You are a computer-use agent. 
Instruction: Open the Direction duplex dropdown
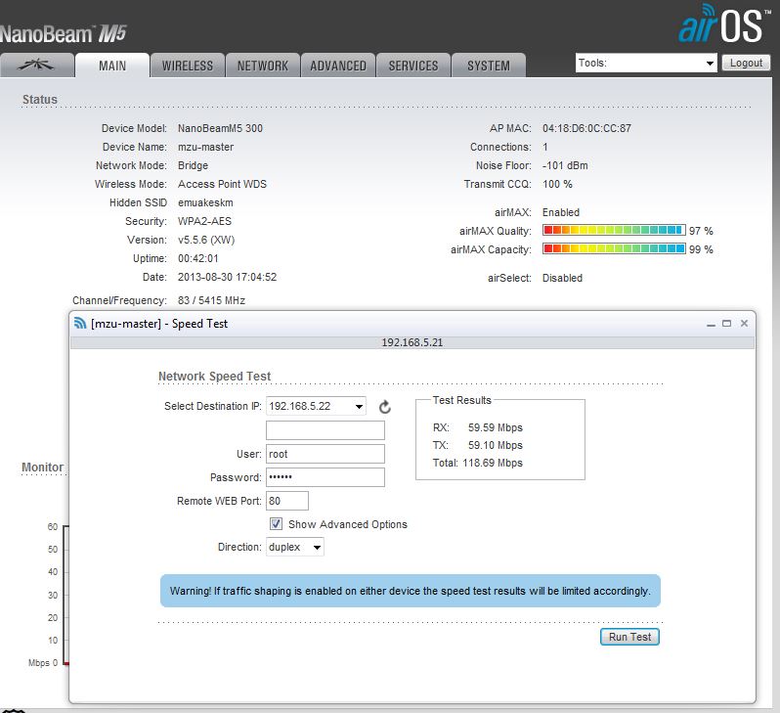coord(294,548)
